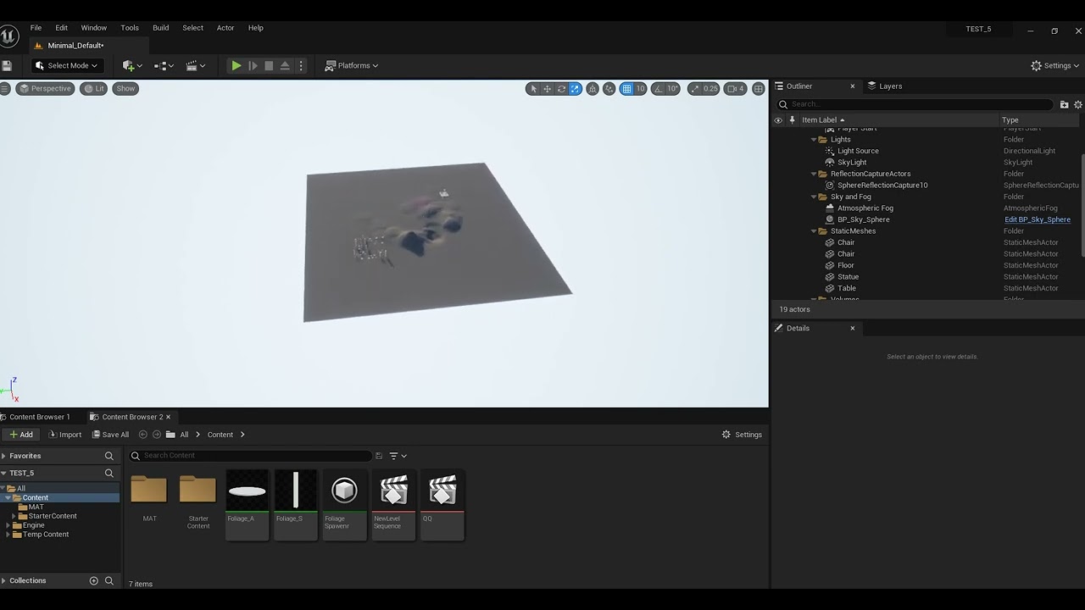Change grid snap size value 10
The height and width of the screenshot is (610, 1085).
(641, 88)
